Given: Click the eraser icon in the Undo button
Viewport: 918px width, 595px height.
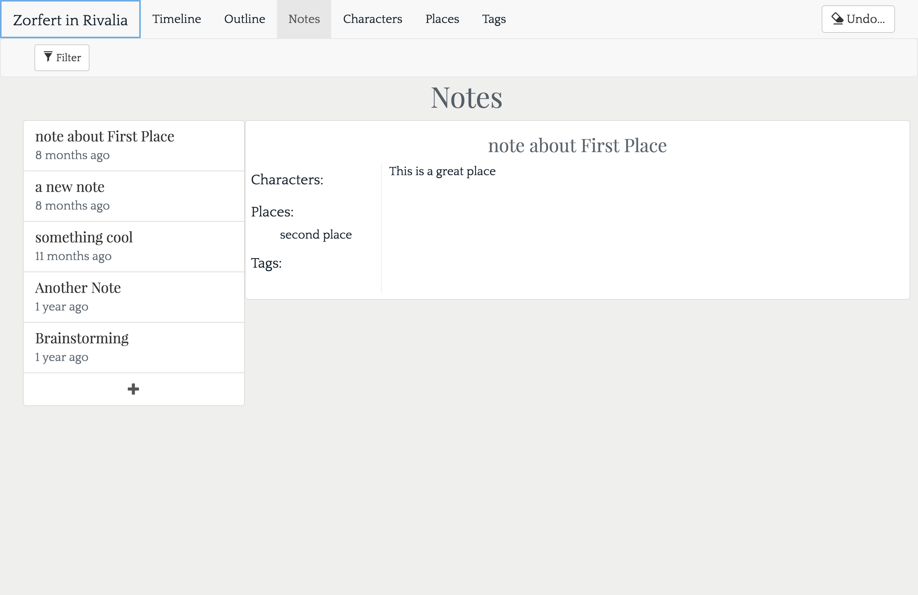Looking at the screenshot, I should tap(837, 18).
